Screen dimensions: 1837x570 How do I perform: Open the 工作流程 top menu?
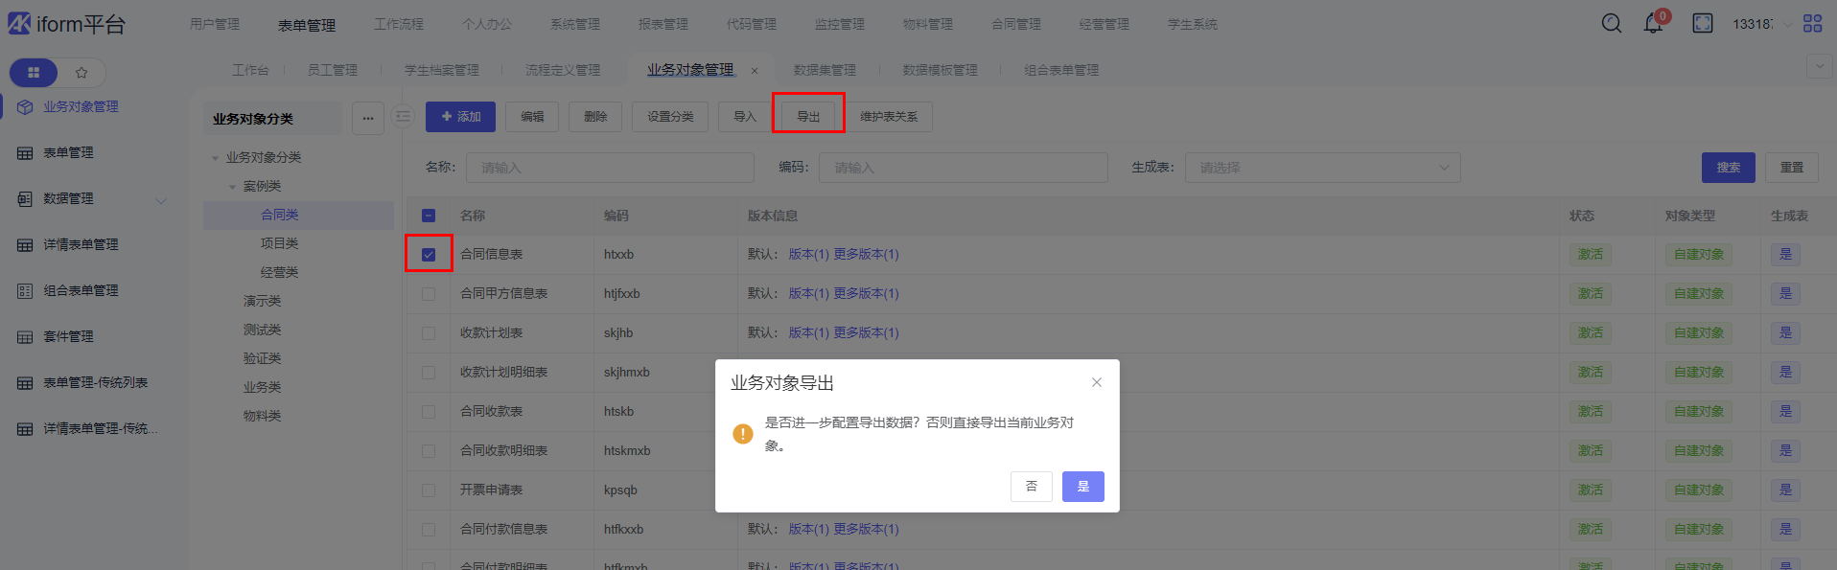click(x=398, y=24)
